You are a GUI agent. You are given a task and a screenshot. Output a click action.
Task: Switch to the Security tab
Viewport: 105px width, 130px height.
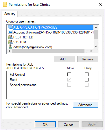tap(10, 14)
